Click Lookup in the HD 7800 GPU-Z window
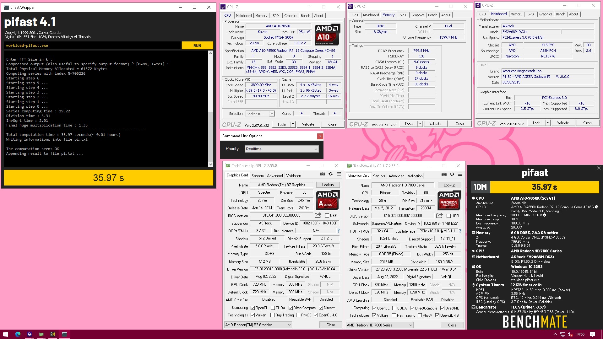This screenshot has height=339, width=603. (x=449, y=185)
